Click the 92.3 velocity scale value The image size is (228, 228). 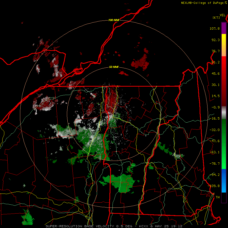tap(216, 40)
